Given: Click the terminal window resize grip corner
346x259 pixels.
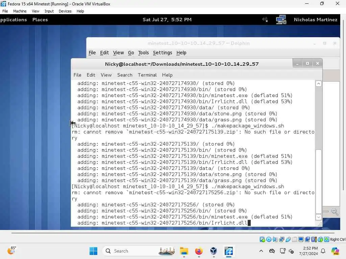Looking at the screenshot, I should click(x=320, y=224).
